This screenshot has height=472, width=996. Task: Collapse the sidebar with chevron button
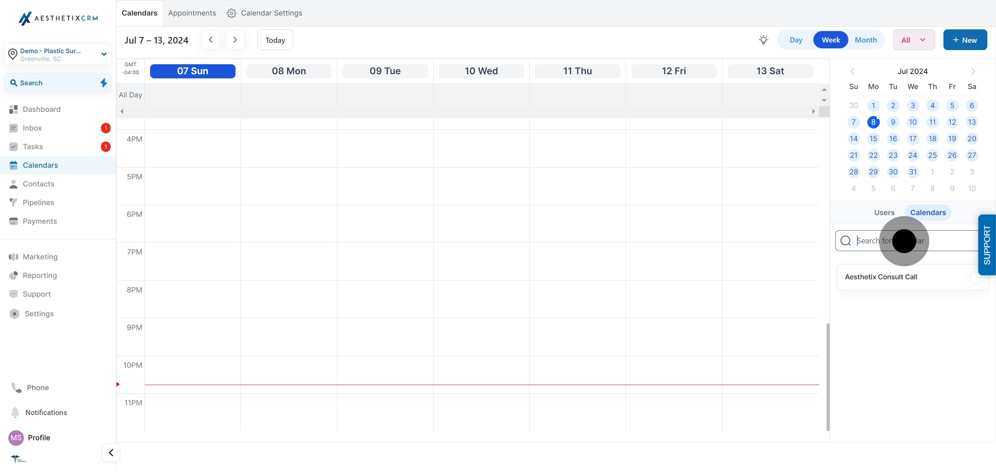coord(111,452)
